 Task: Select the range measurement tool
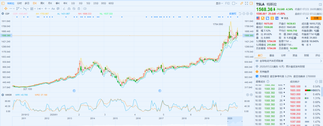tap(39, 8)
